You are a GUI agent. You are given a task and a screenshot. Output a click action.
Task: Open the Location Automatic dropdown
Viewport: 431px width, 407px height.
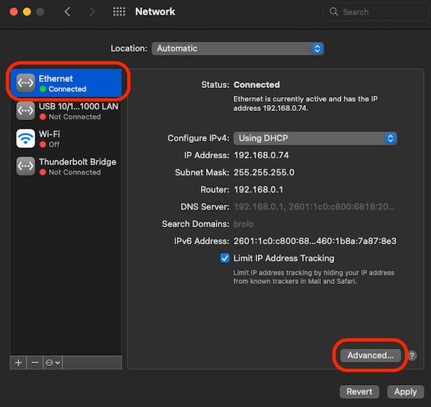tap(237, 49)
